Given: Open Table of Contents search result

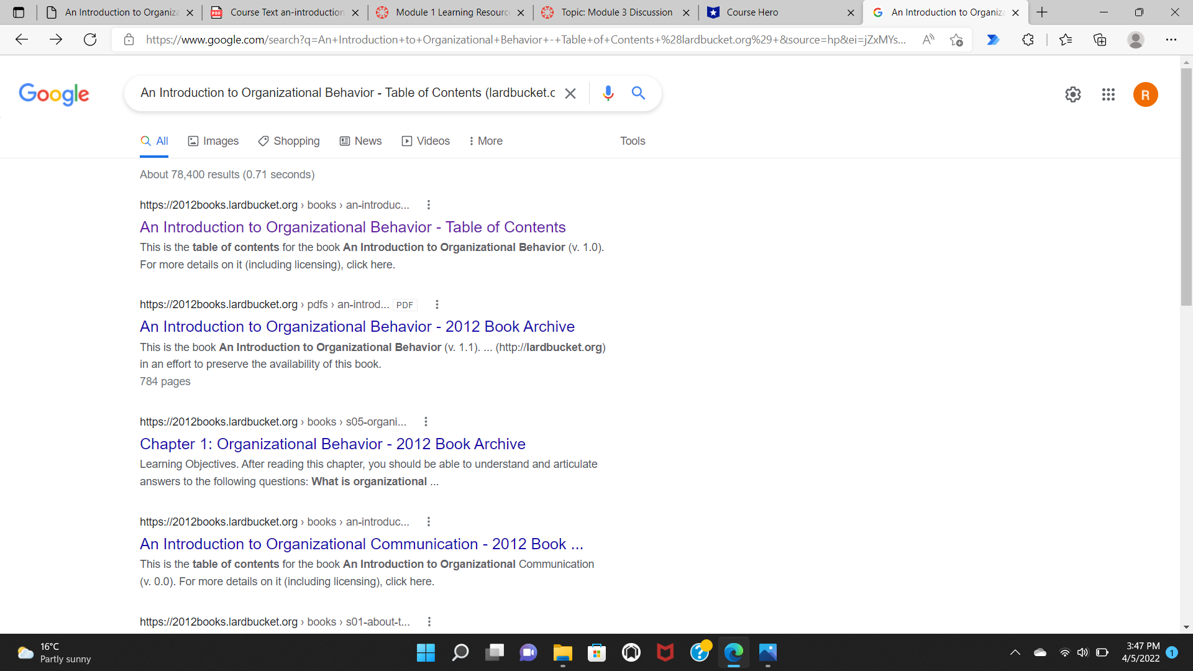Looking at the screenshot, I should [352, 227].
